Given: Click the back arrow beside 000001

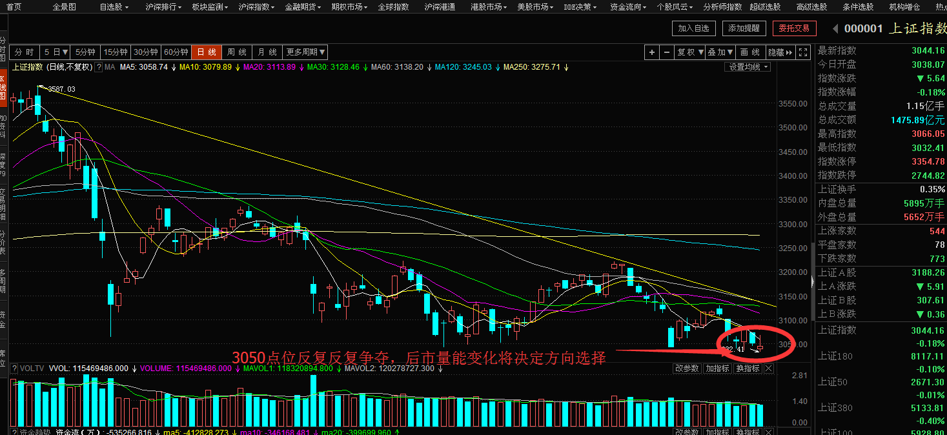Looking at the screenshot, I should click(835, 28).
